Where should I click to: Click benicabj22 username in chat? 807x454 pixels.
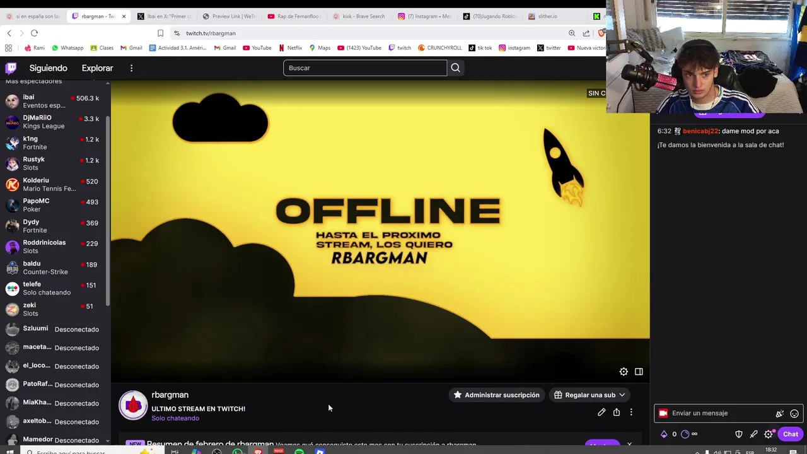pyautogui.click(x=700, y=131)
